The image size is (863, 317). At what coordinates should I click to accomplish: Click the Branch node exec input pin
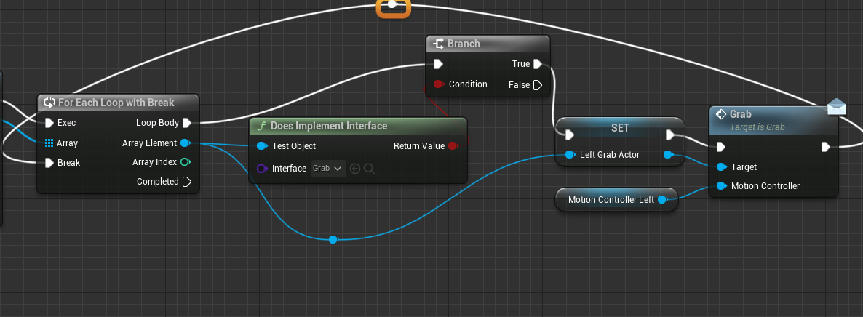[x=438, y=64]
